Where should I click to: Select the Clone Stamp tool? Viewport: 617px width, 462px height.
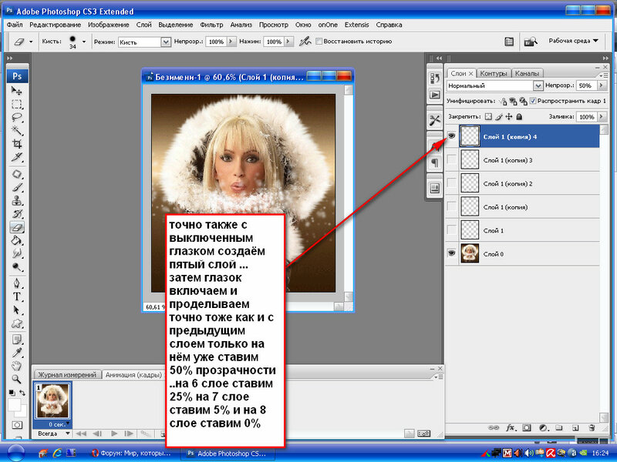(16, 201)
